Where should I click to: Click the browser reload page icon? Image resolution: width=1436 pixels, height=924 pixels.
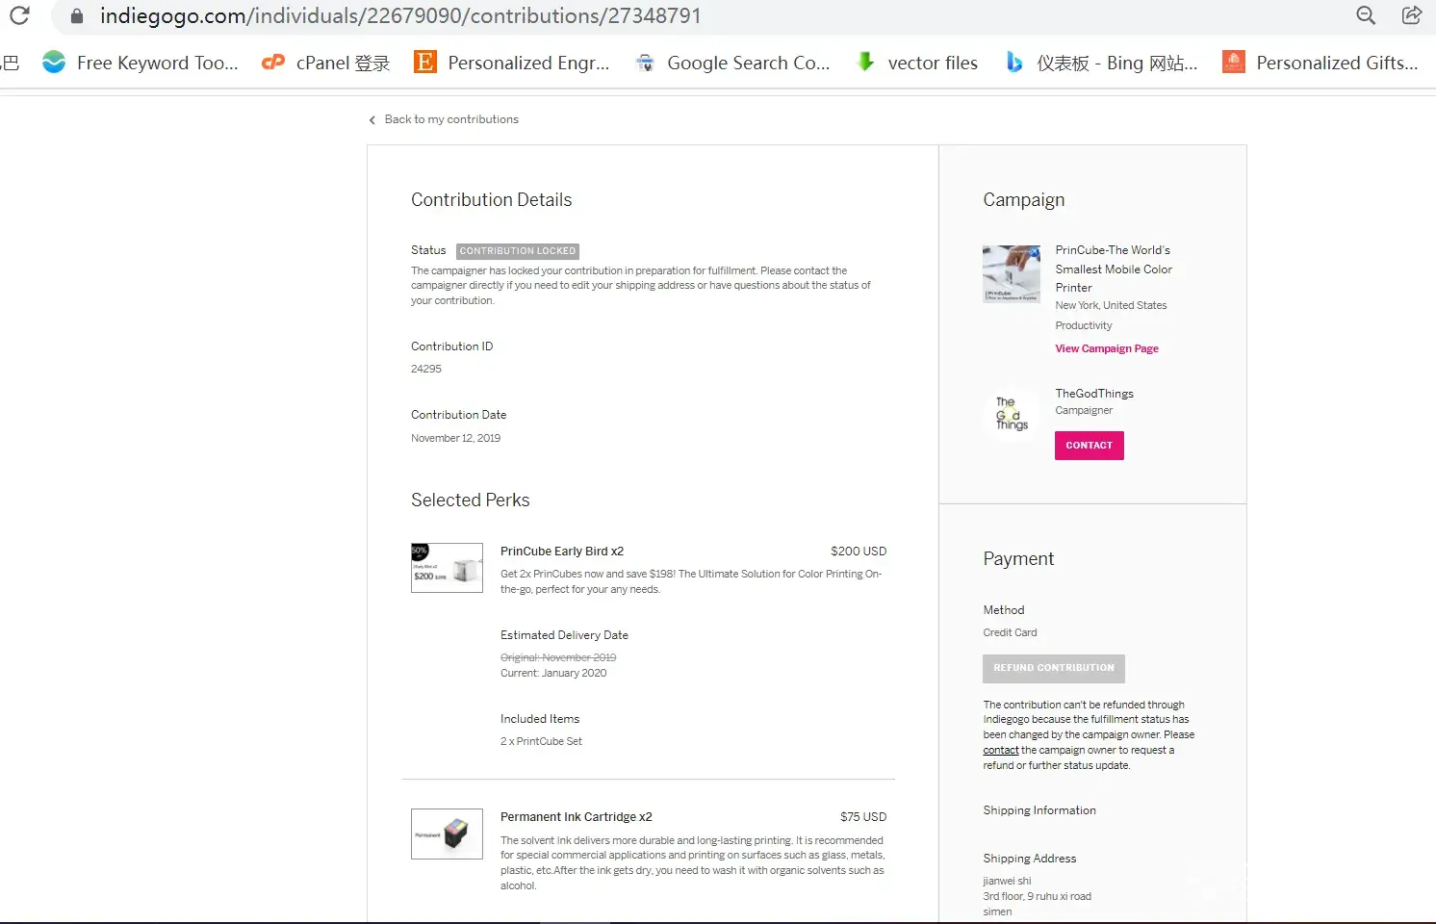19,15
